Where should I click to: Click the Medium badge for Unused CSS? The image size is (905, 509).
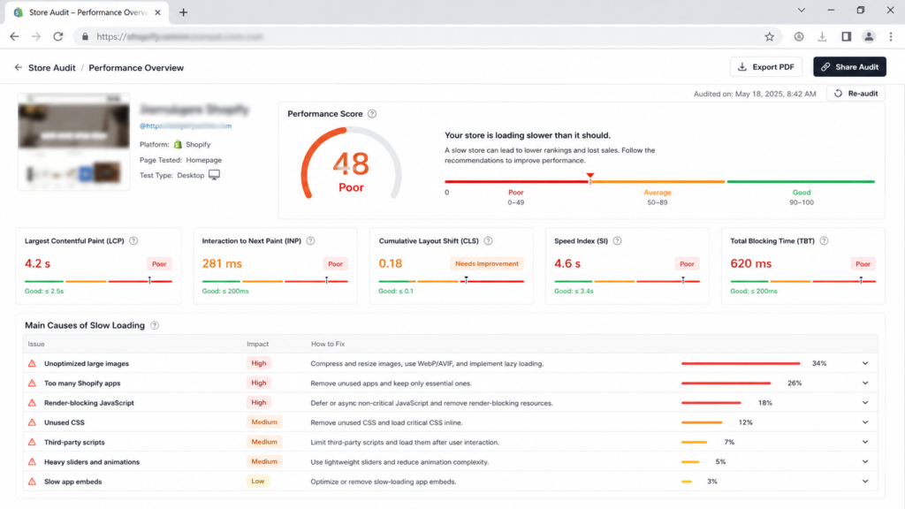(264, 422)
